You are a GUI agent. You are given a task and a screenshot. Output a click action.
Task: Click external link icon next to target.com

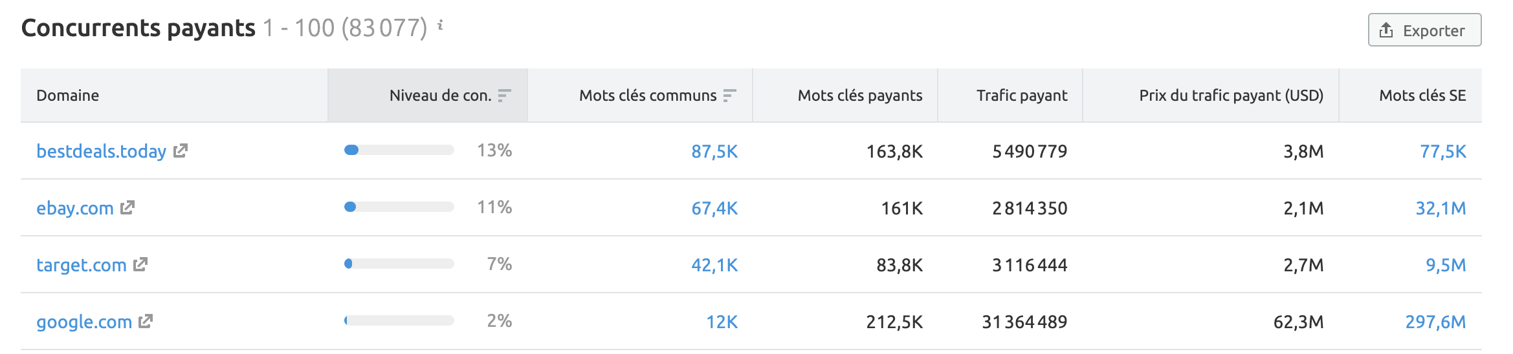(140, 264)
